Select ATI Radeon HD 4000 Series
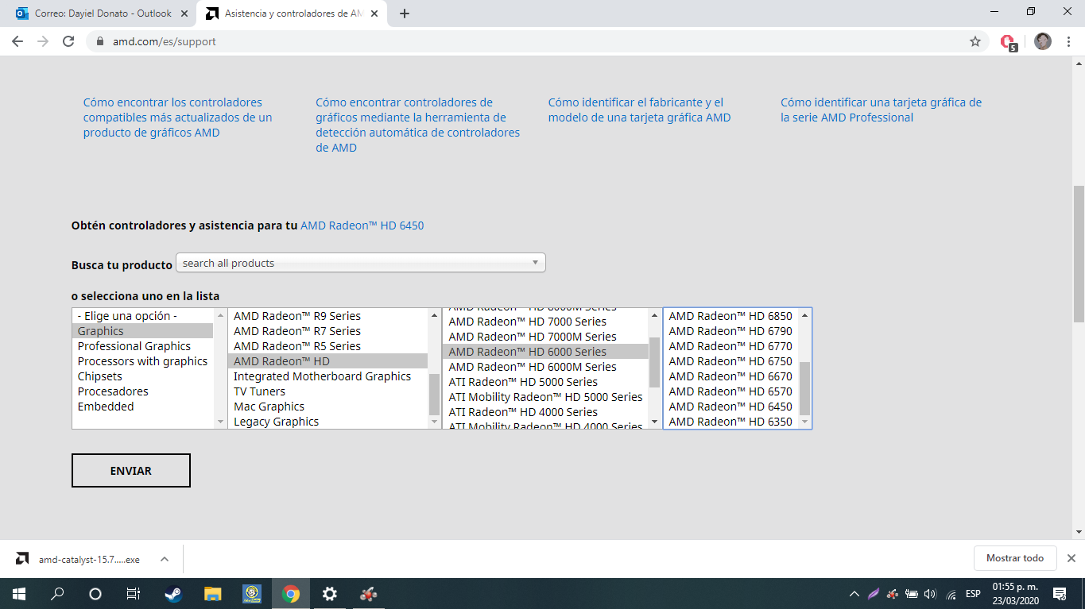Screen dimensions: 1085x609 546,412
